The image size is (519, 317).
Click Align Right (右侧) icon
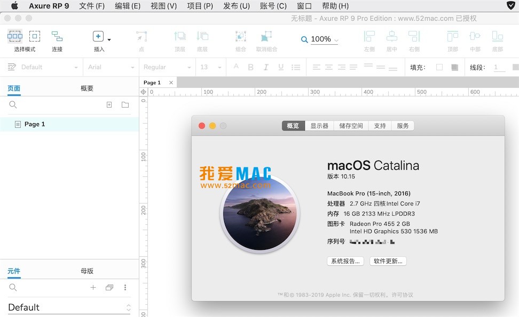[414, 36]
